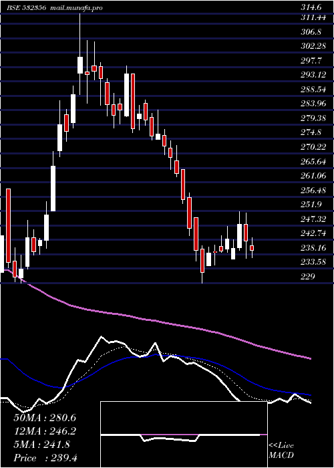Click the 283.96 price level label
Screen dimensions: 334x468
click(313, 104)
